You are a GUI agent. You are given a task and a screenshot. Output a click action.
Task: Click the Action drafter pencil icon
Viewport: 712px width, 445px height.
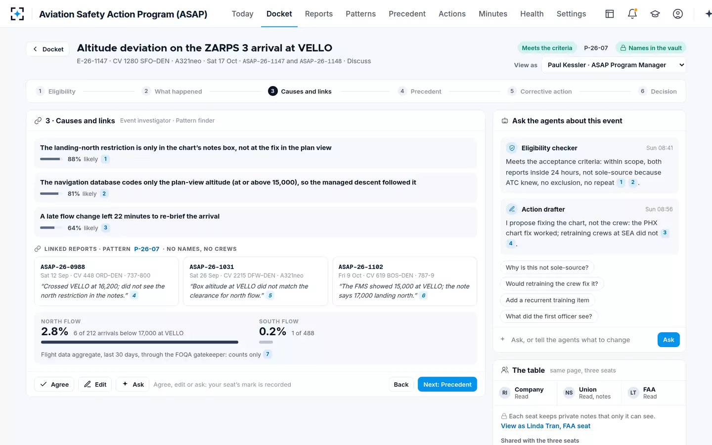tap(512, 209)
